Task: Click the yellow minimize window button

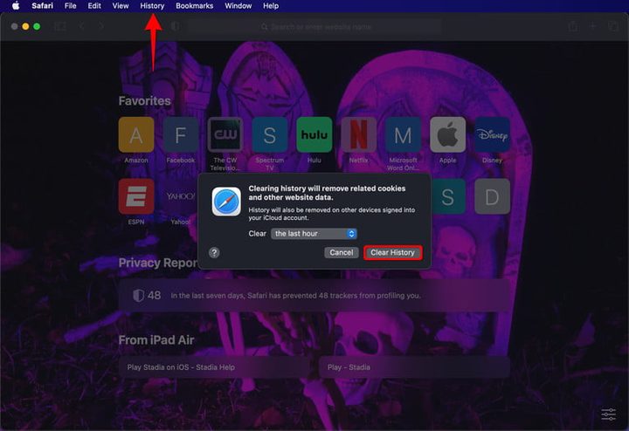Action: [25, 26]
